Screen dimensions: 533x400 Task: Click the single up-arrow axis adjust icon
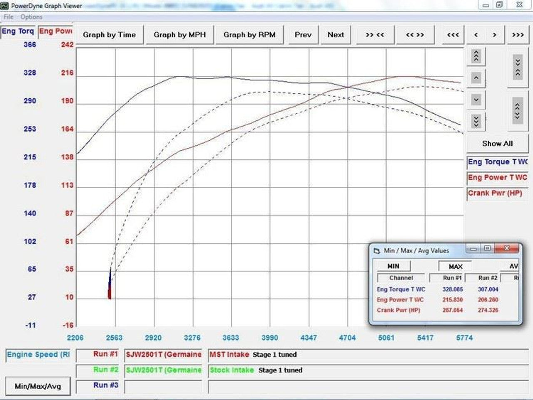[475, 78]
